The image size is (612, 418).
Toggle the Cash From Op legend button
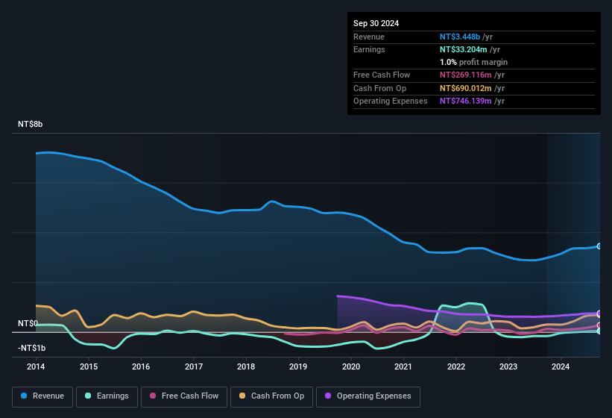coord(271,396)
